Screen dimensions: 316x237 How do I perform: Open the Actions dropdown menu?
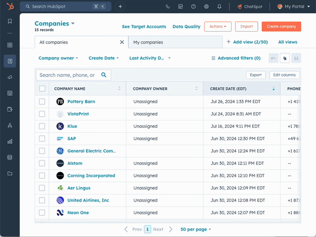(x=217, y=27)
